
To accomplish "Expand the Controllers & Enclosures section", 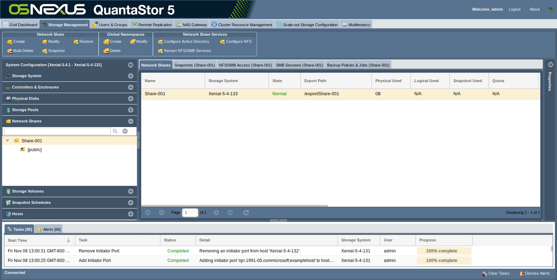I will (131, 87).
